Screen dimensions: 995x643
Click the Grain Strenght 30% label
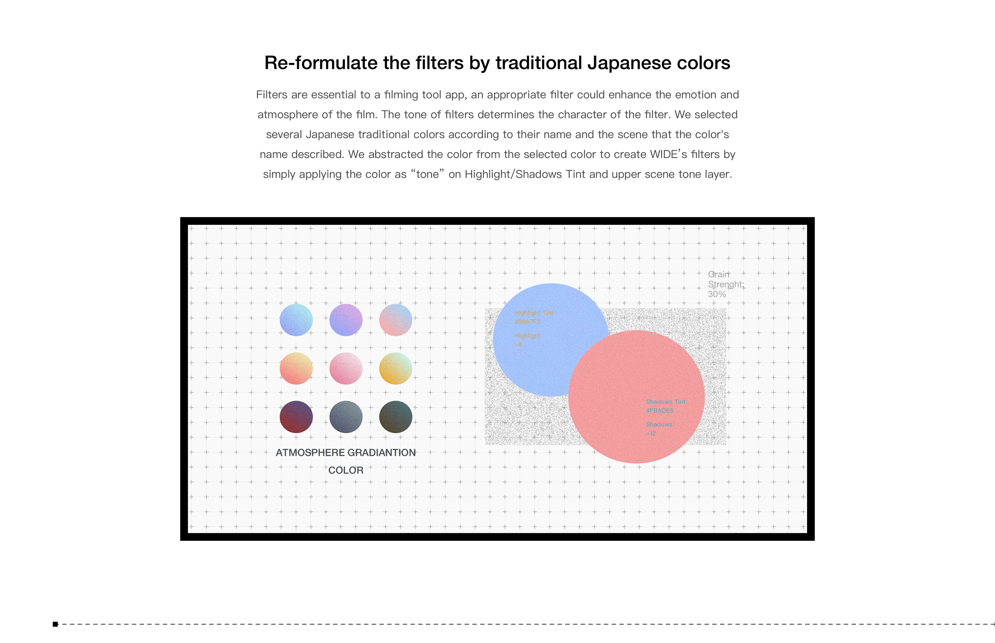(725, 284)
